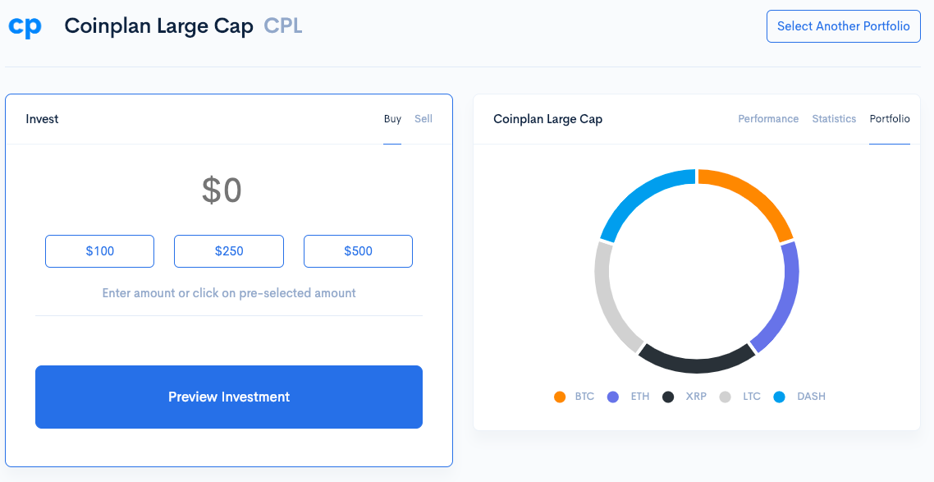
Task: Click the gray LTC legend icon
Action: click(726, 397)
